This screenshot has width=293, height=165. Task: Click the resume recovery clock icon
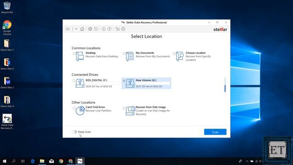pos(96,29)
